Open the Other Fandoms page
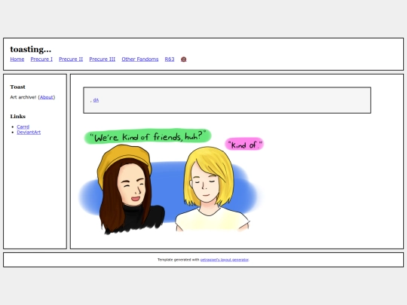Screen dimensions: 407x305 [x=140, y=59]
